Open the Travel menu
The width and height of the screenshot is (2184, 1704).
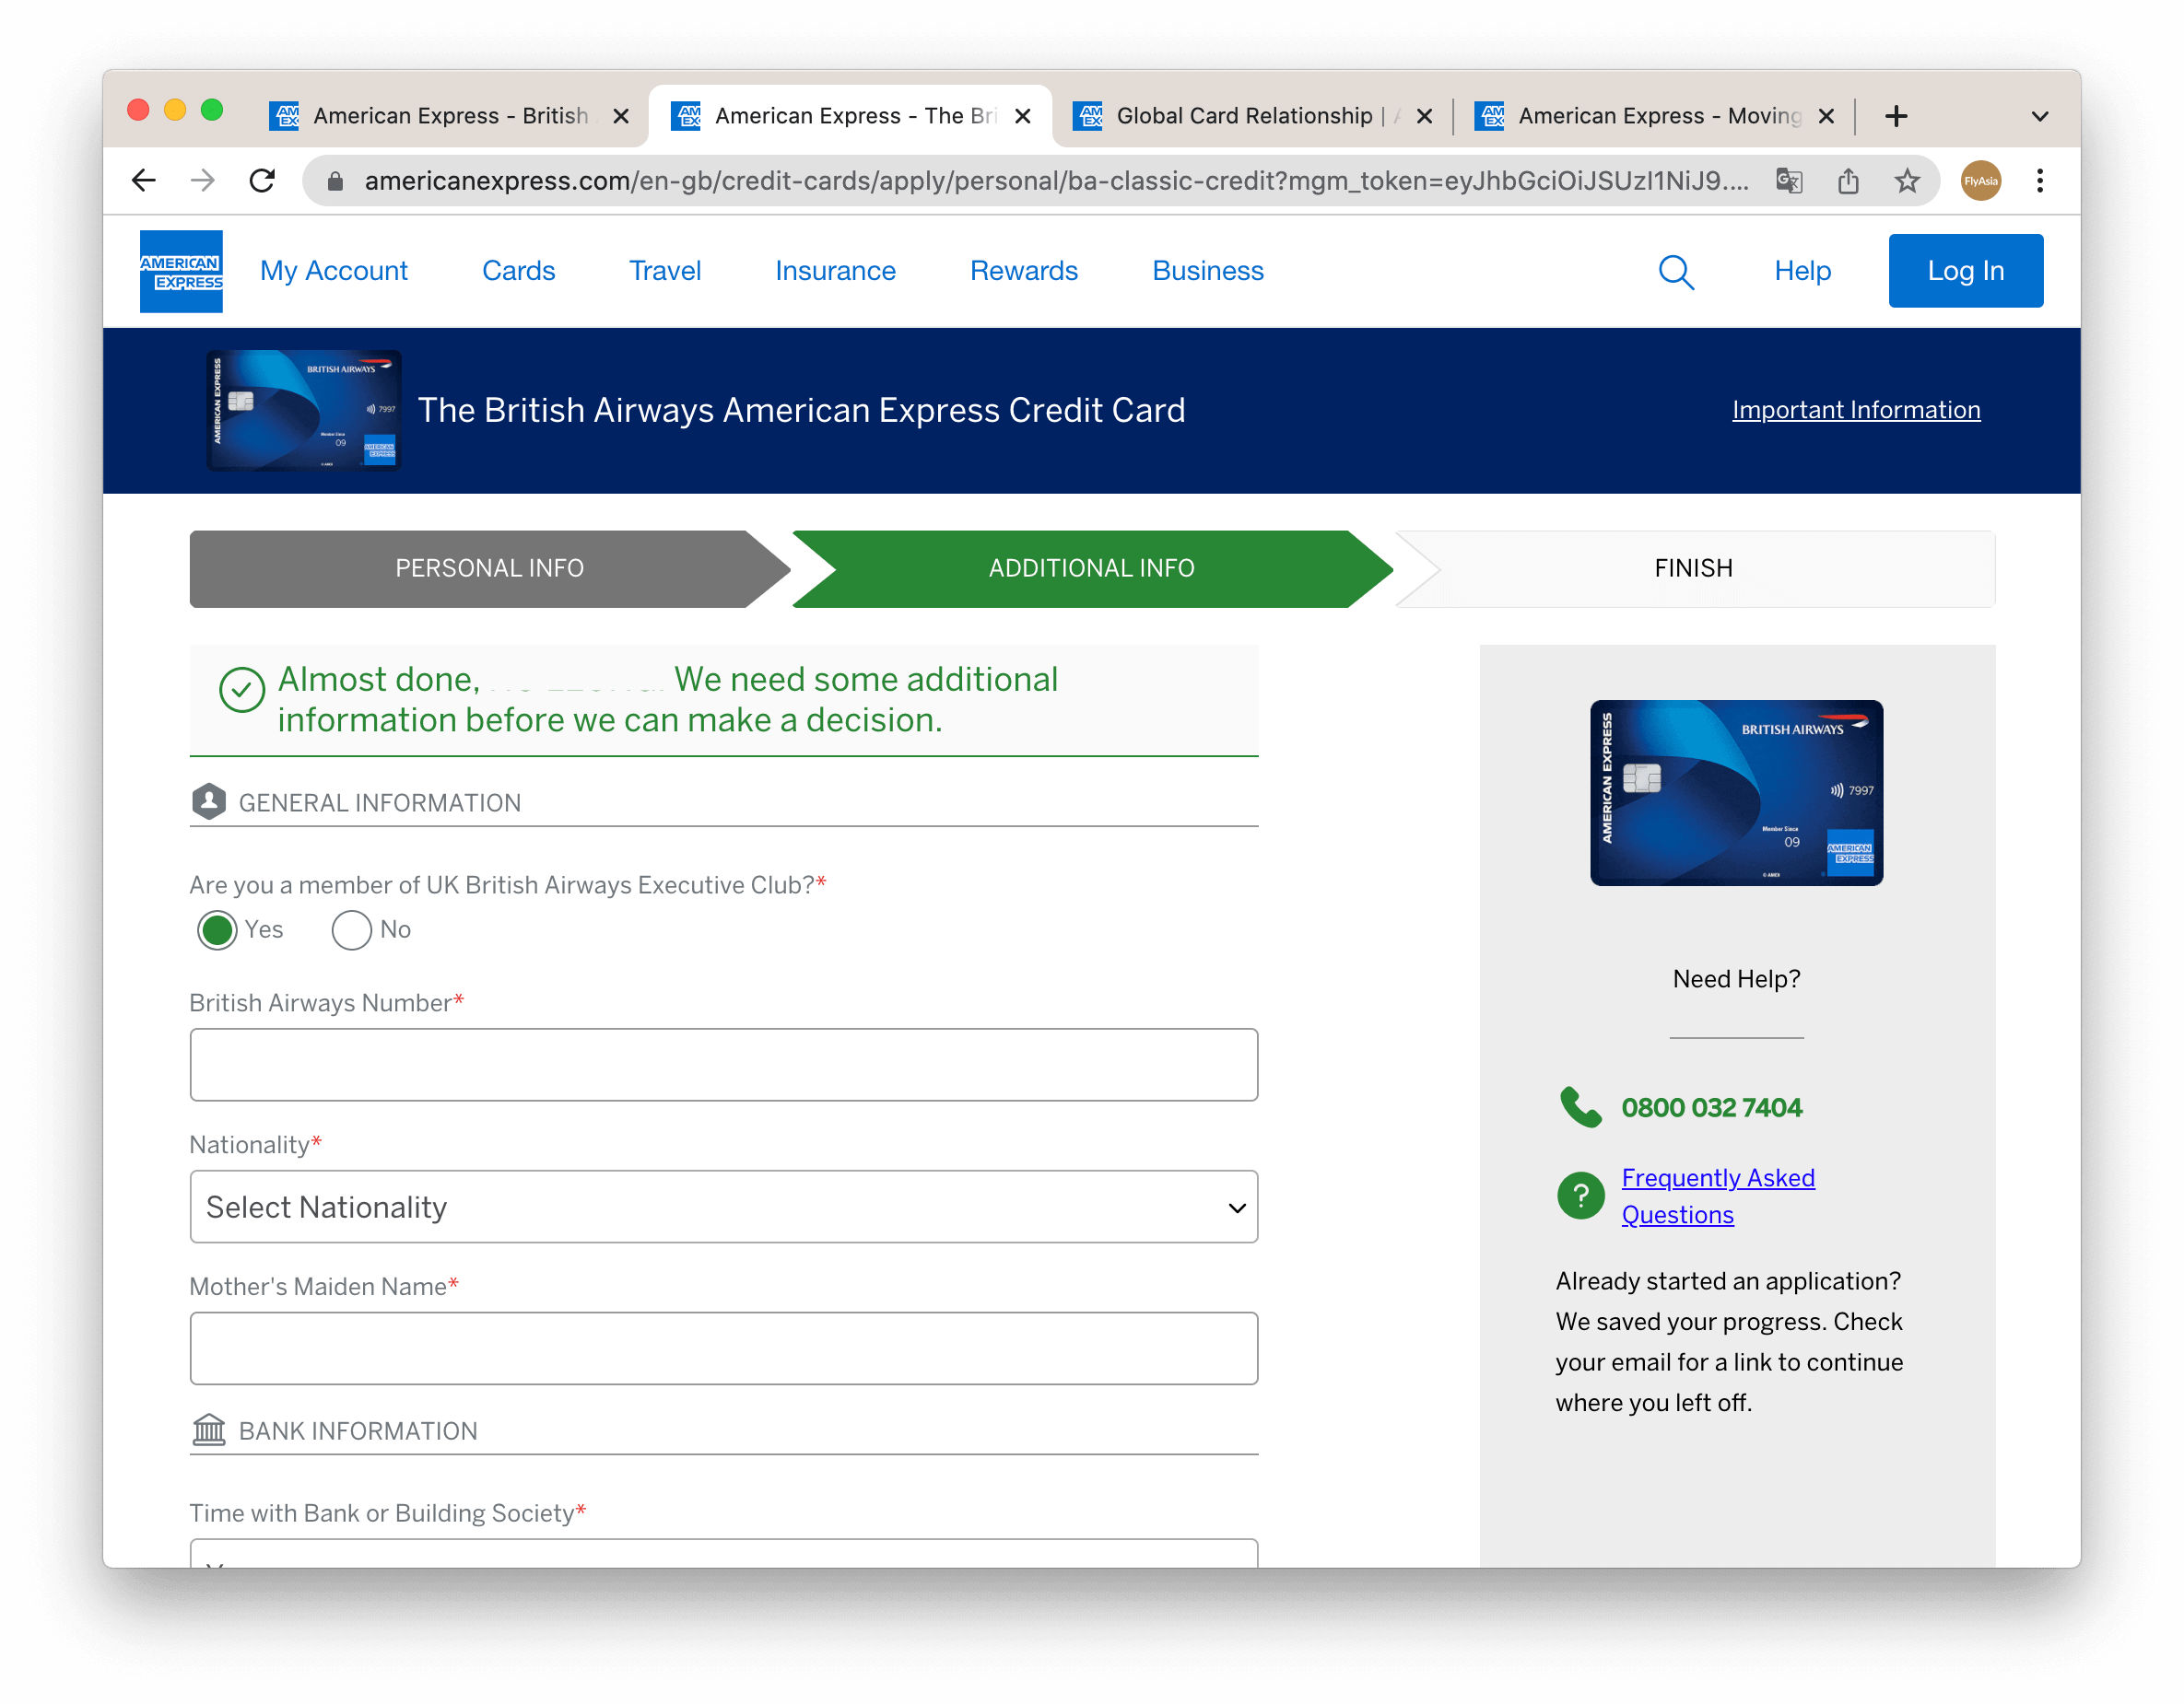pyautogui.click(x=665, y=271)
